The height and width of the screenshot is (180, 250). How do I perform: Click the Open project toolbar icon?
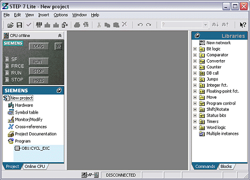point(11,25)
